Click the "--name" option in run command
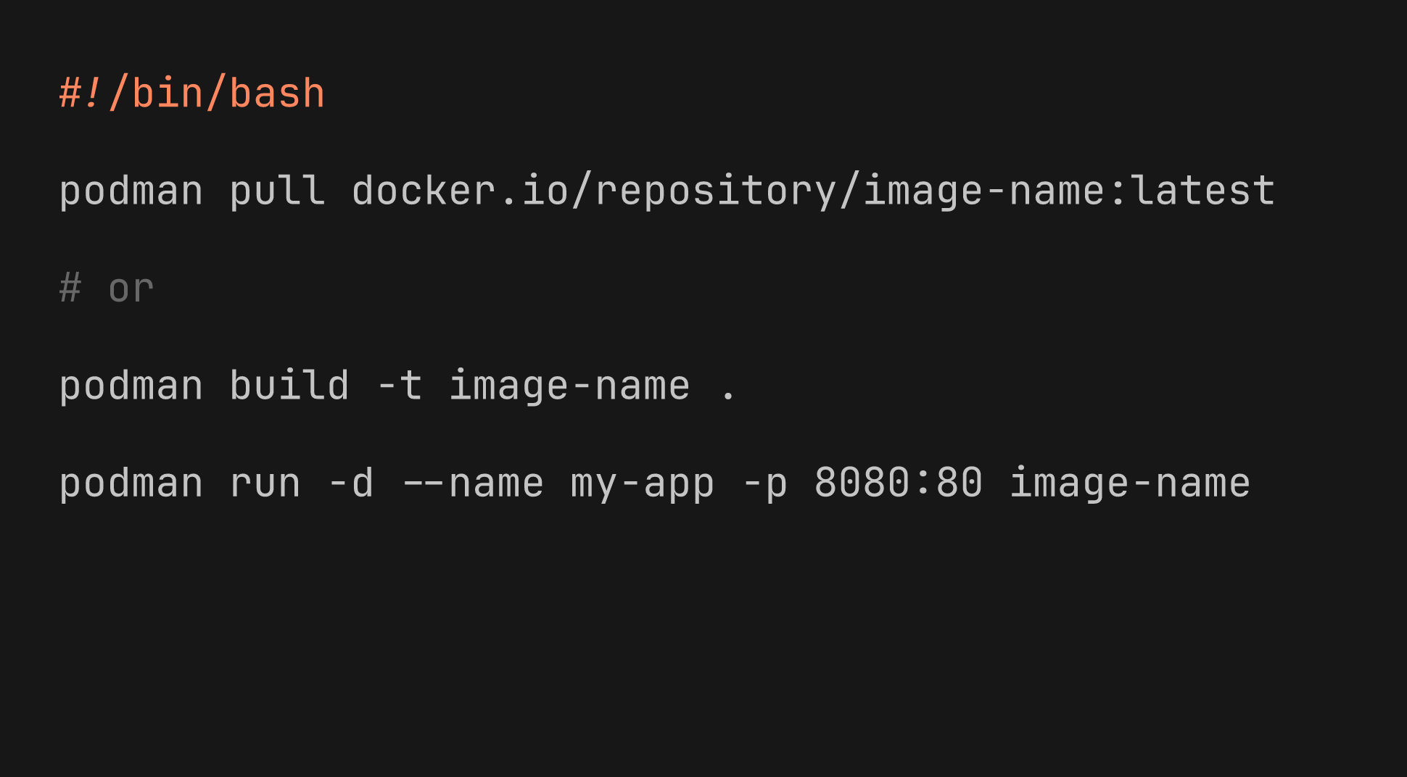The image size is (1407, 777). (x=472, y=484)
